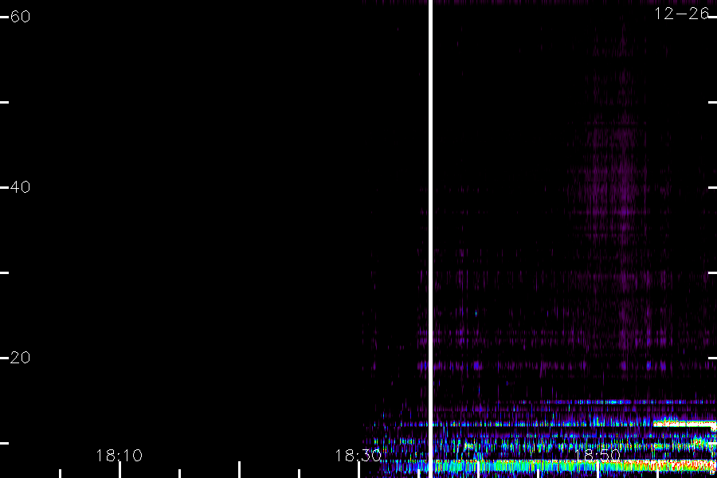
Task: Click the 18:30 time axis label
Action: 358,455
